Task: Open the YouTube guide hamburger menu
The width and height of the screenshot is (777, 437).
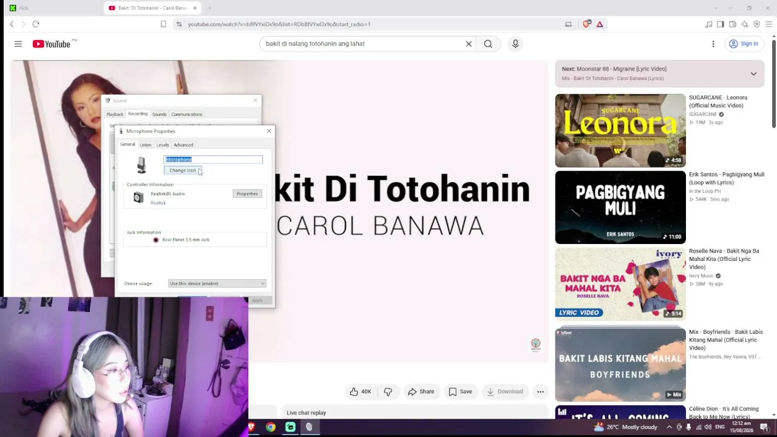Action: 18,44
